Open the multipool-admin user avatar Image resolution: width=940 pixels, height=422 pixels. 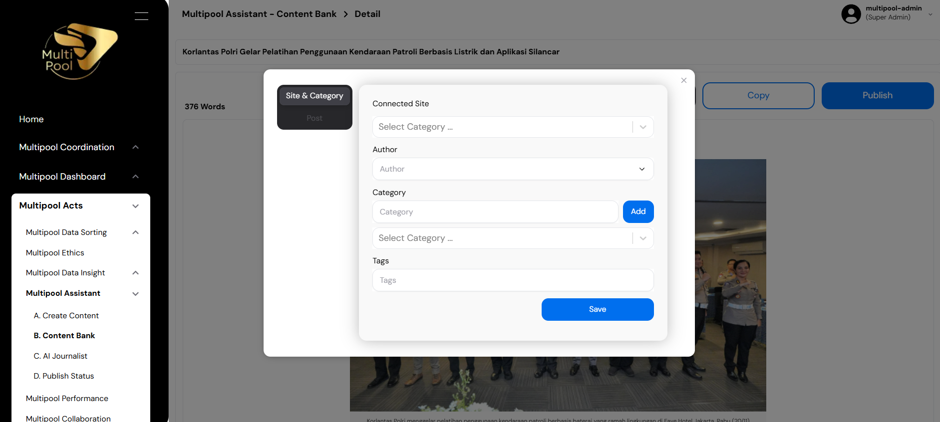(851, 13)
